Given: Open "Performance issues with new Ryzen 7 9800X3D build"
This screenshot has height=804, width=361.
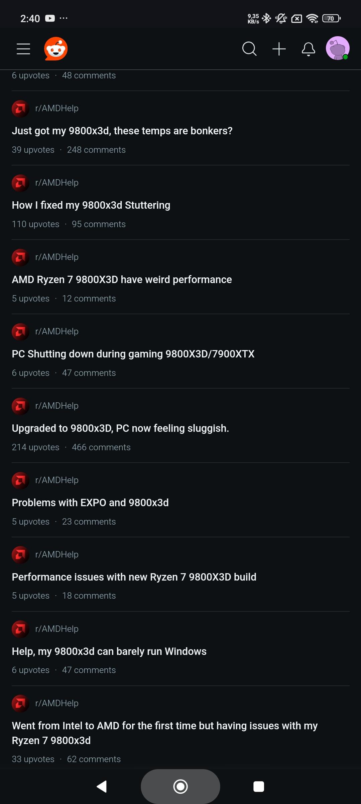Looking at the screenshot, I should 134,577.
